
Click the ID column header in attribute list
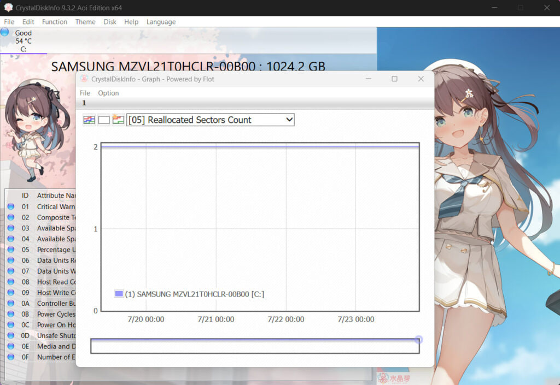[x=25, y=196]
